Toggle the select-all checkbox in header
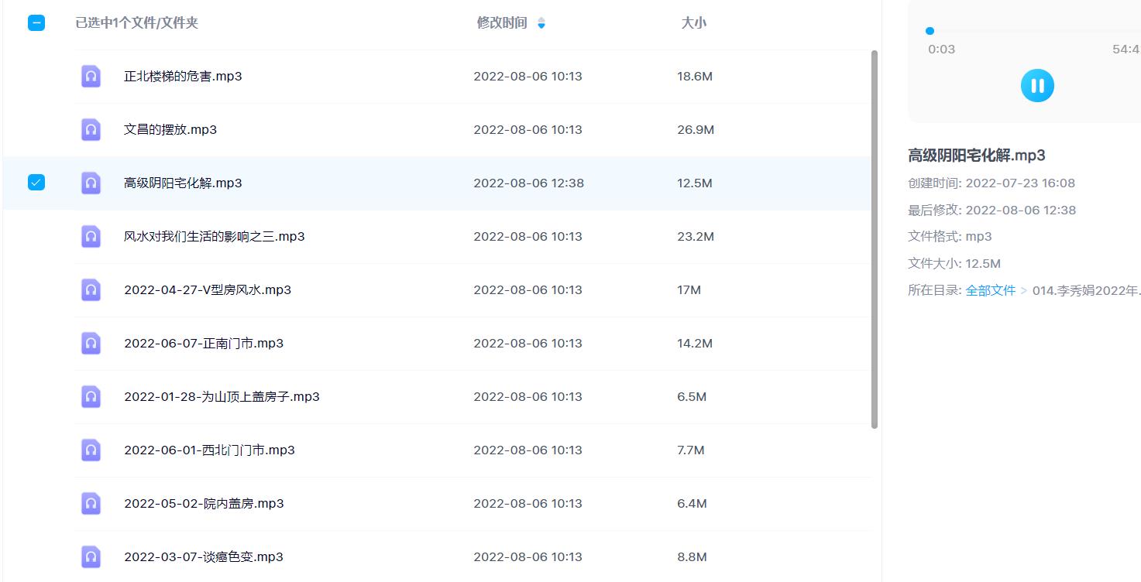This screenshot has width=1141, height=582. click(x=36, y=23)
